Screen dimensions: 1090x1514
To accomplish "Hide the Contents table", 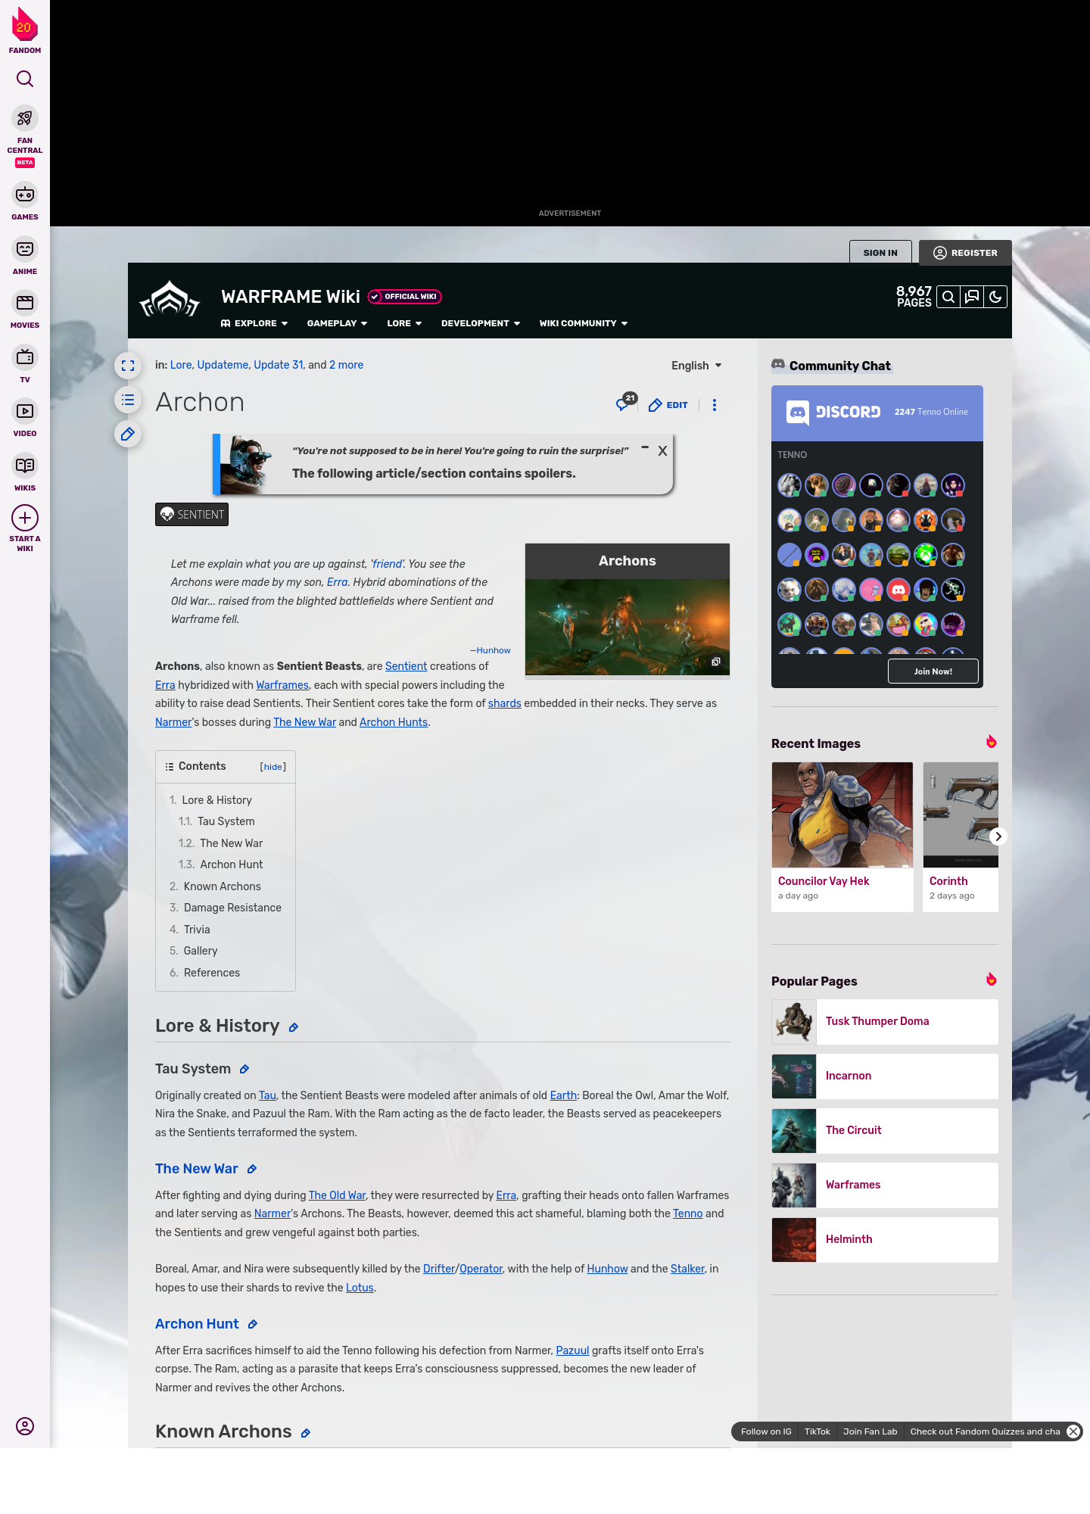I will pos(273,767).
